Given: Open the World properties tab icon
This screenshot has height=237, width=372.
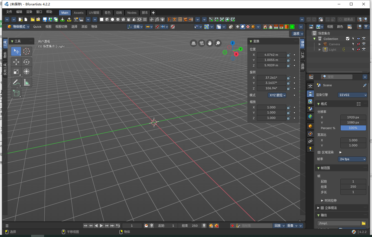Looking at the screenshot, I should tap(310, 116).
